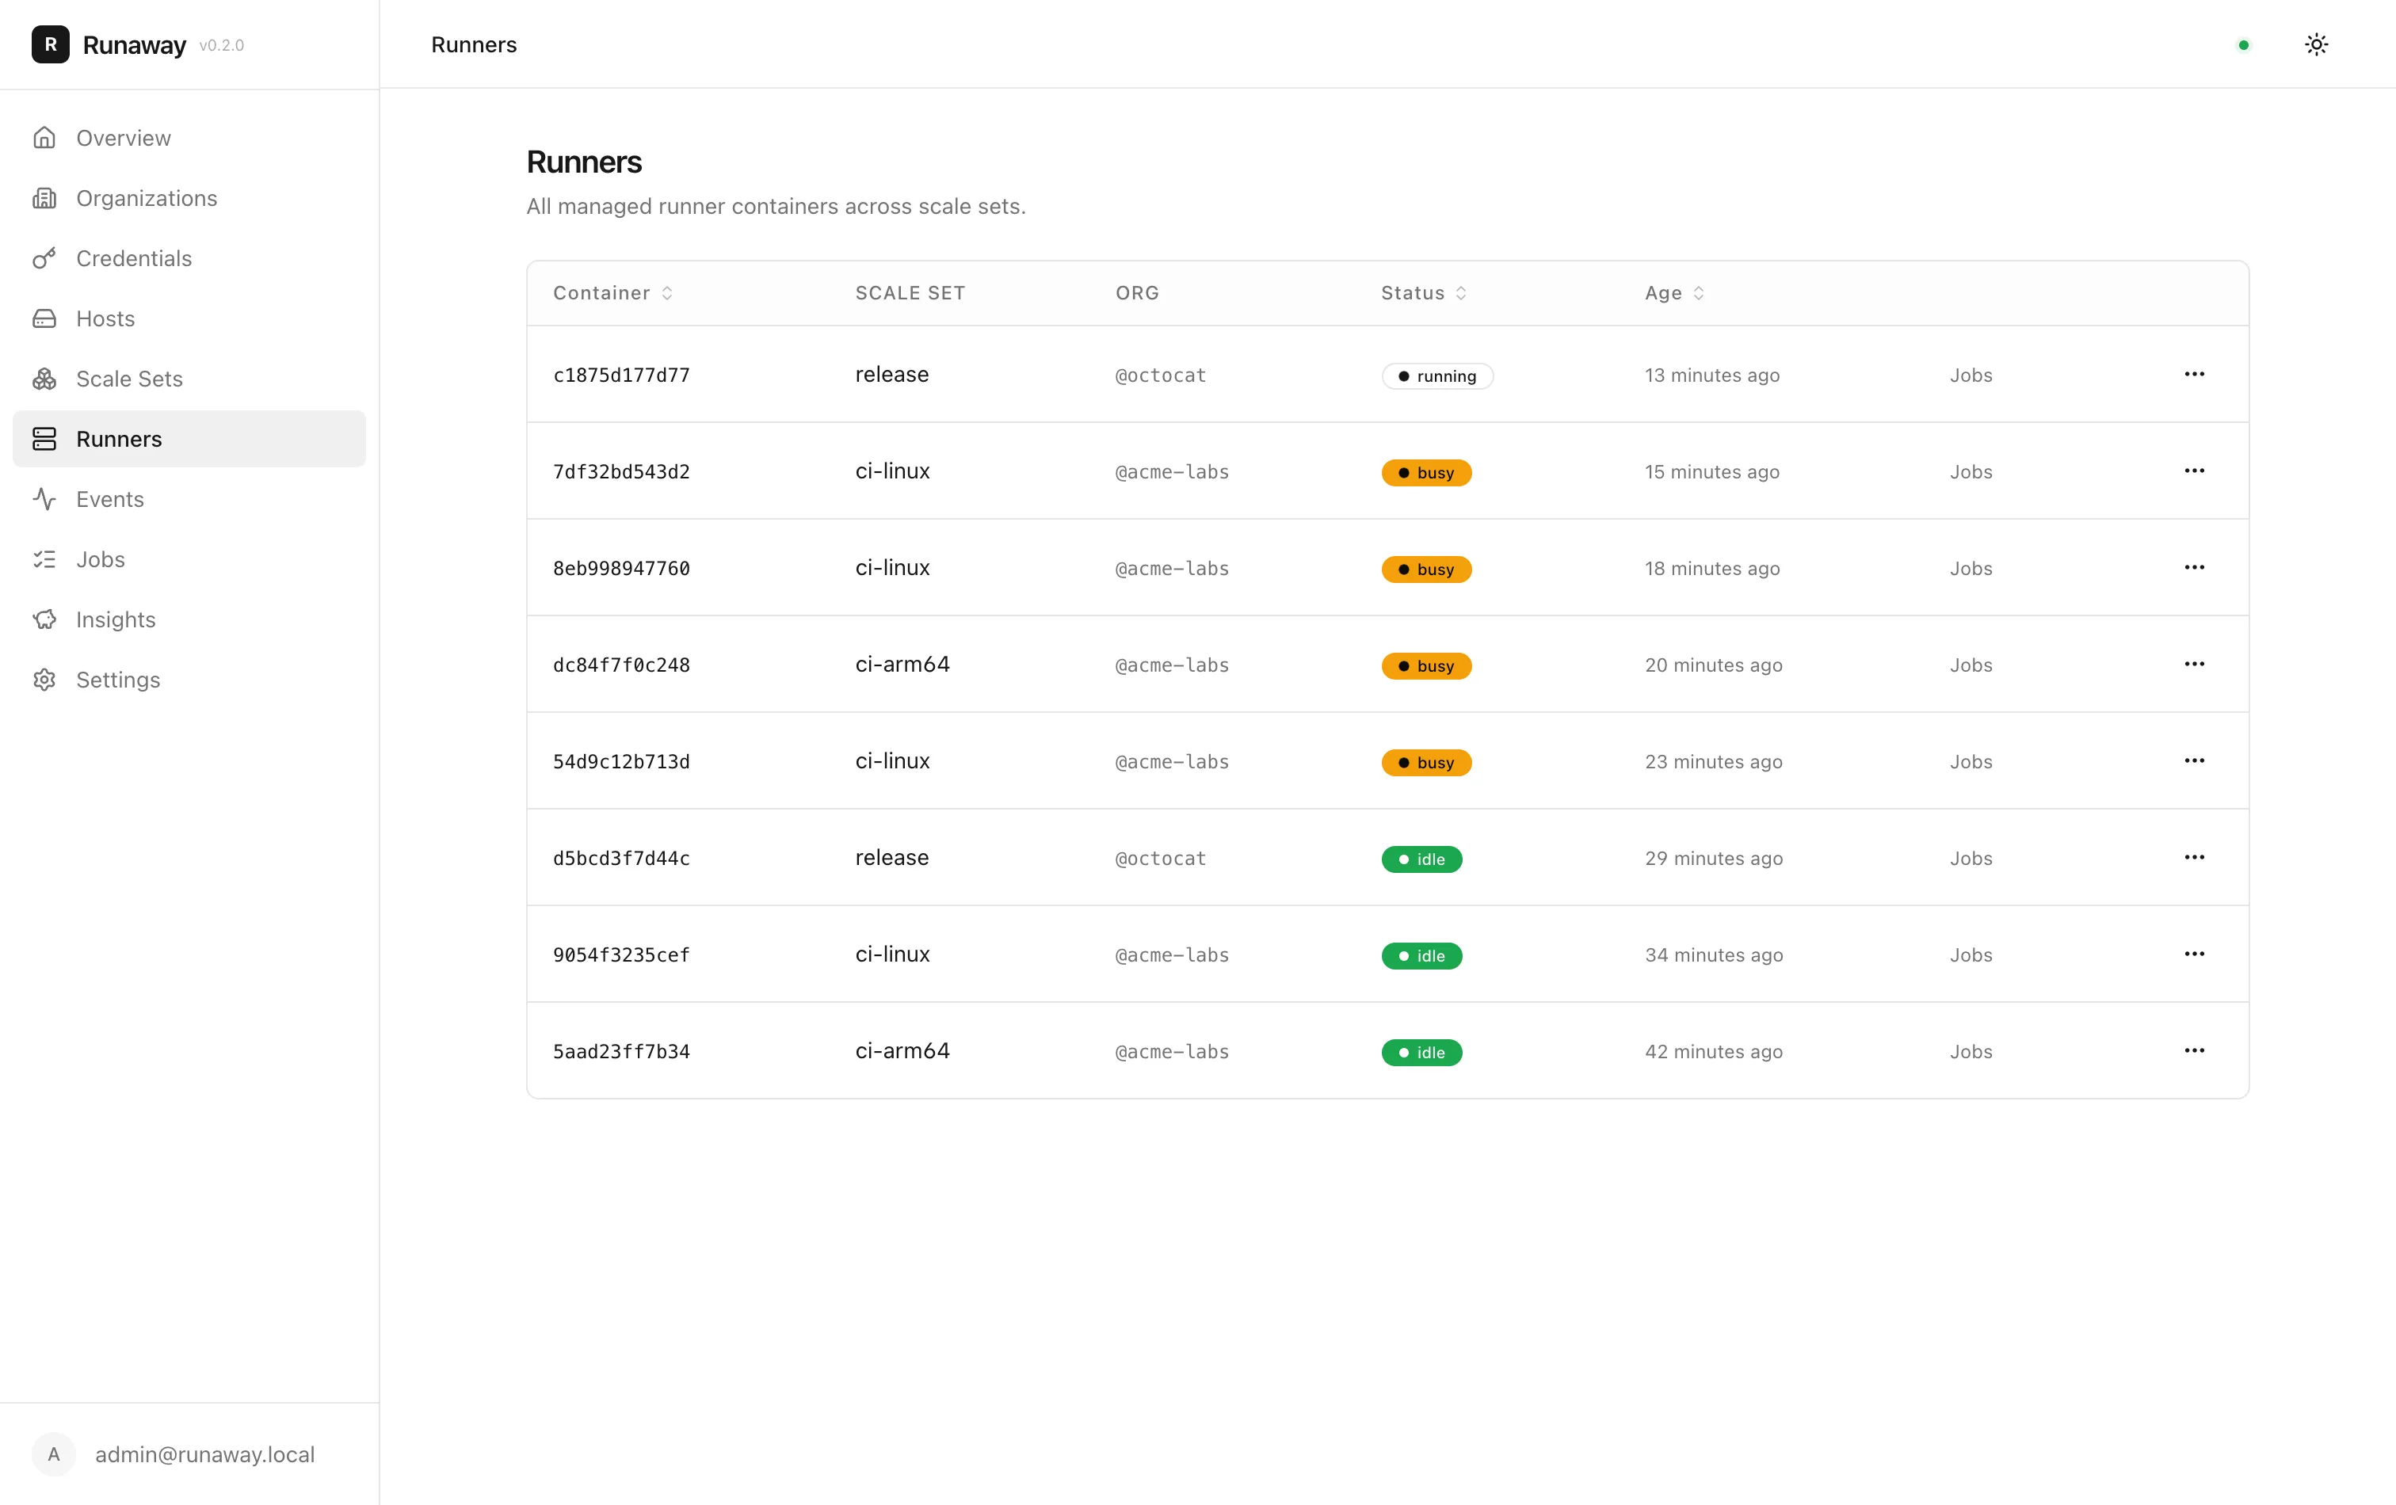Click the Scale Sets boxes icon
Screen dimensions: 2396x1505
click(x=45, y=379)
